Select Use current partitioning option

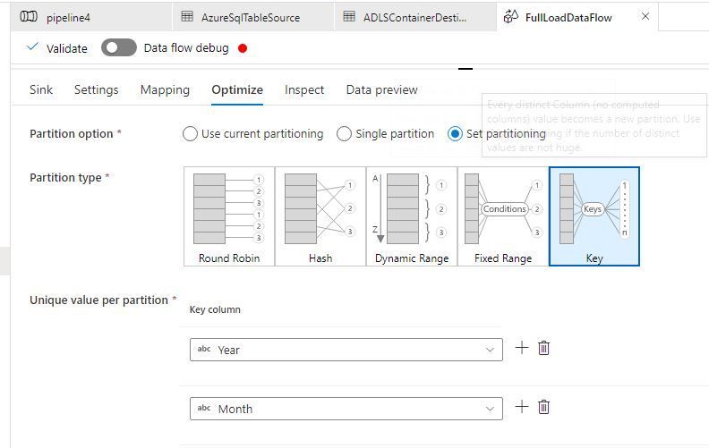(190, 134)
